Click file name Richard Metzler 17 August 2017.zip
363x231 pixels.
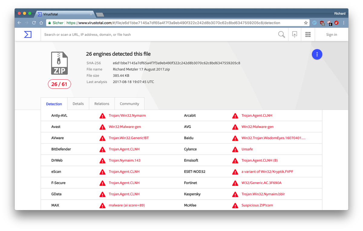coord(141,69)
